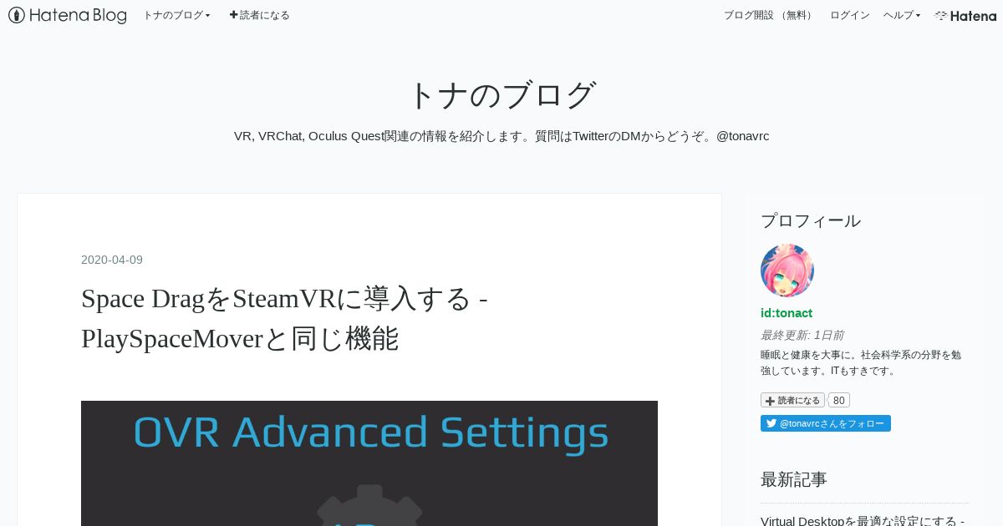This screenshot has width=1003, height=526.
Task: Click the blog title トナのブログ
Action: tap(501, 95)
